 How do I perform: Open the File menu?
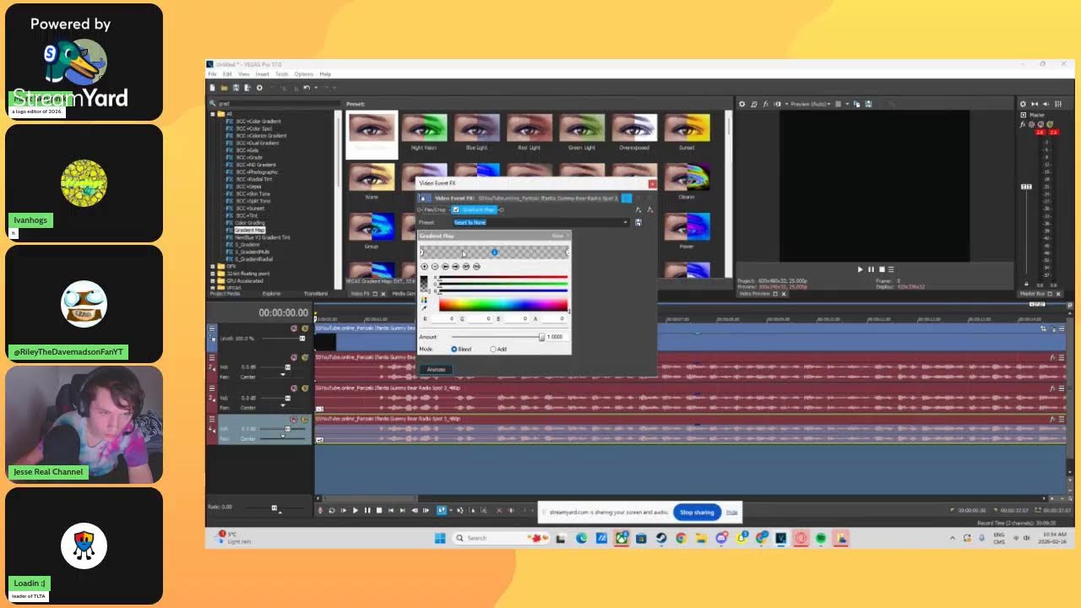[x=213, y=74]
